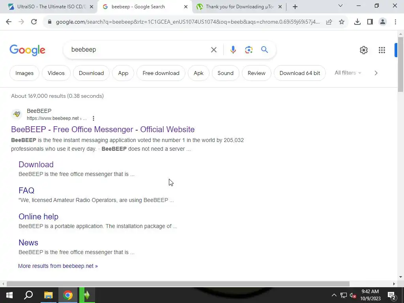This screenshot has width=404, height=303.
Task: Filter results by Images
Action: [24, 73]
